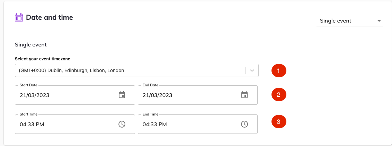Open the End Date calendar picker icon
This screenshot has height=146, width=392.
tap(244, 95)
